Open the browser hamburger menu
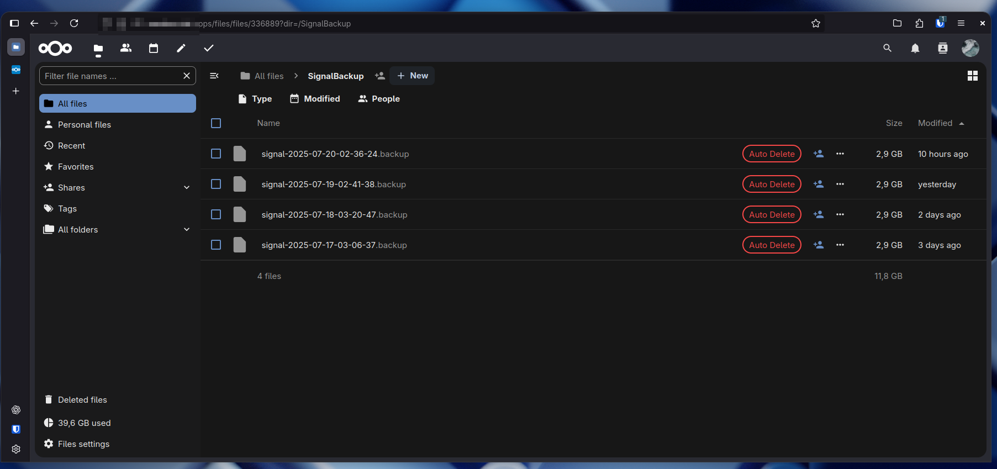Image resolution: width=997 pixels, height=469 pixels. [961, 23]
